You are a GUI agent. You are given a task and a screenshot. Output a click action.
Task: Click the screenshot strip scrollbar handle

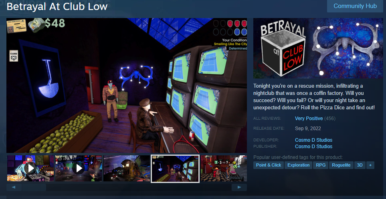coord(34,187)
